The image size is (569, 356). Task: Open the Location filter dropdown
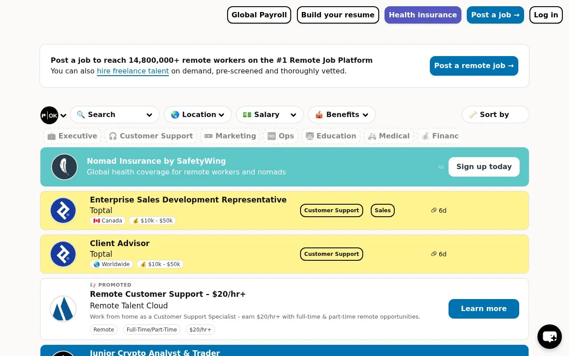(198, 114)
